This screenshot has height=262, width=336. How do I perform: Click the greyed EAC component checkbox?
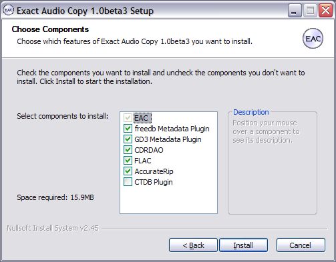coord(128,118)
